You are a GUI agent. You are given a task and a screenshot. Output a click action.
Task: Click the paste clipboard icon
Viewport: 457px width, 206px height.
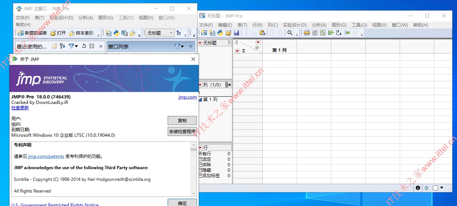pos(262,33)
